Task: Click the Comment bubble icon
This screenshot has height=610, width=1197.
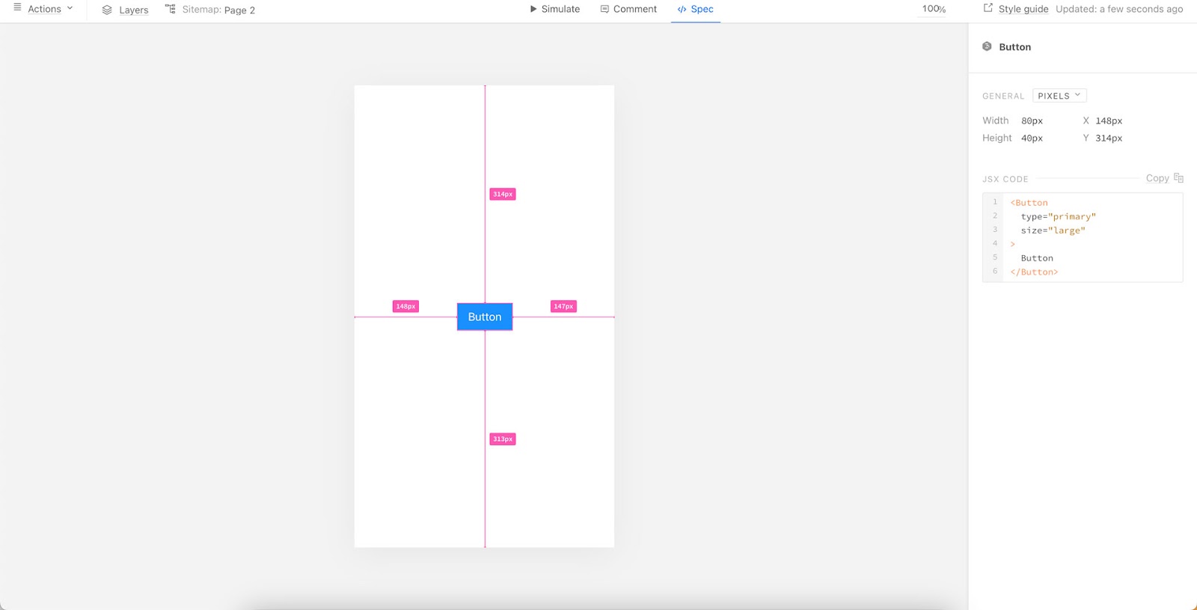Action: [604, 9]
